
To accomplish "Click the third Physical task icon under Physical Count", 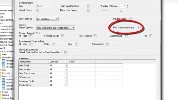I will point(4,67).
